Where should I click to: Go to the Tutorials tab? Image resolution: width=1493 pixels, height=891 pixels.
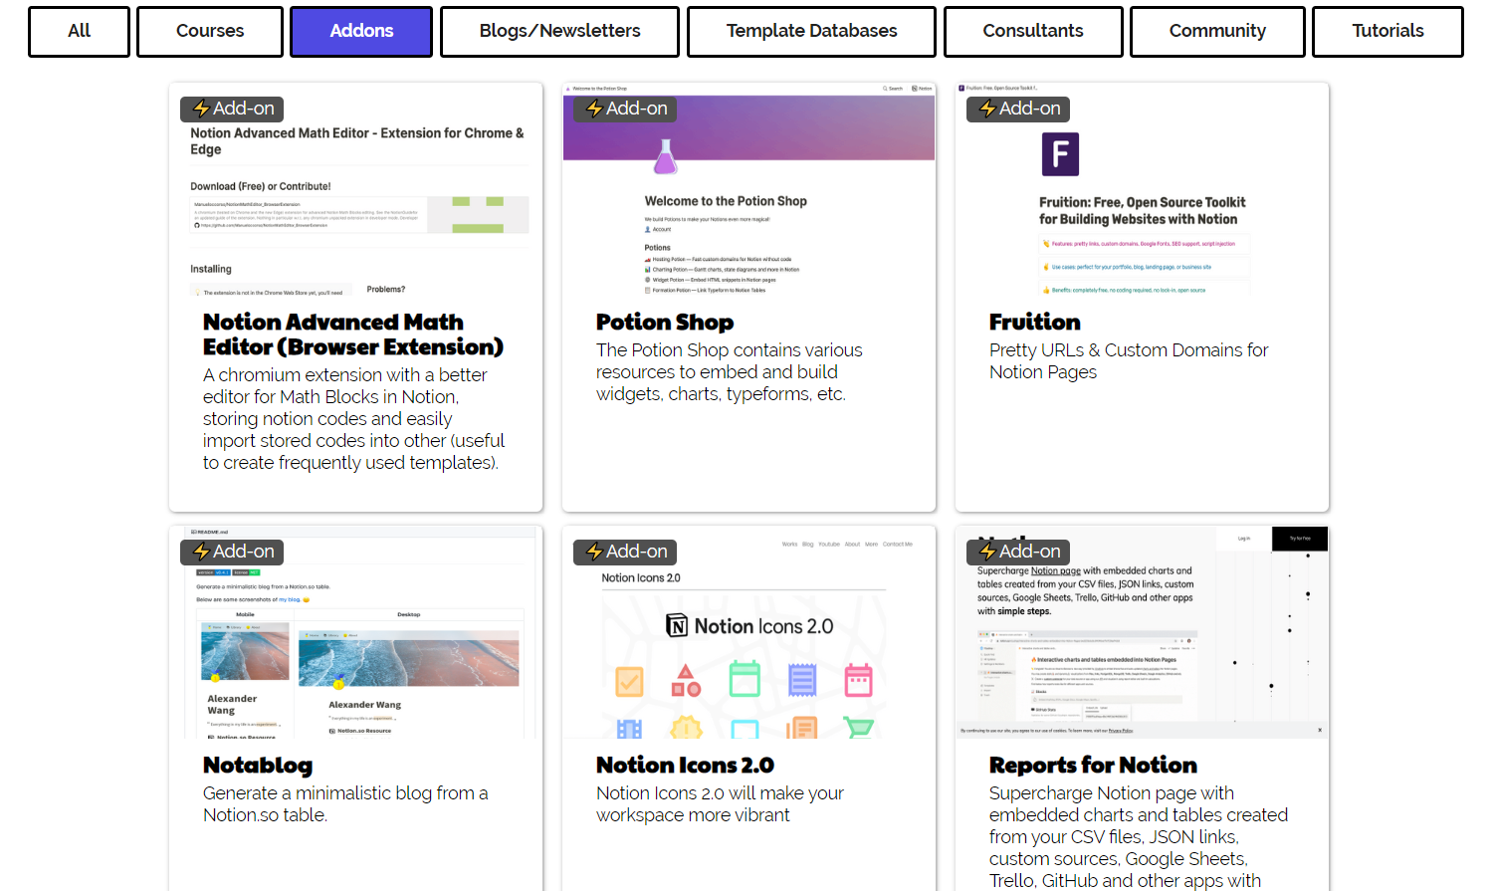click(1387, 32)
